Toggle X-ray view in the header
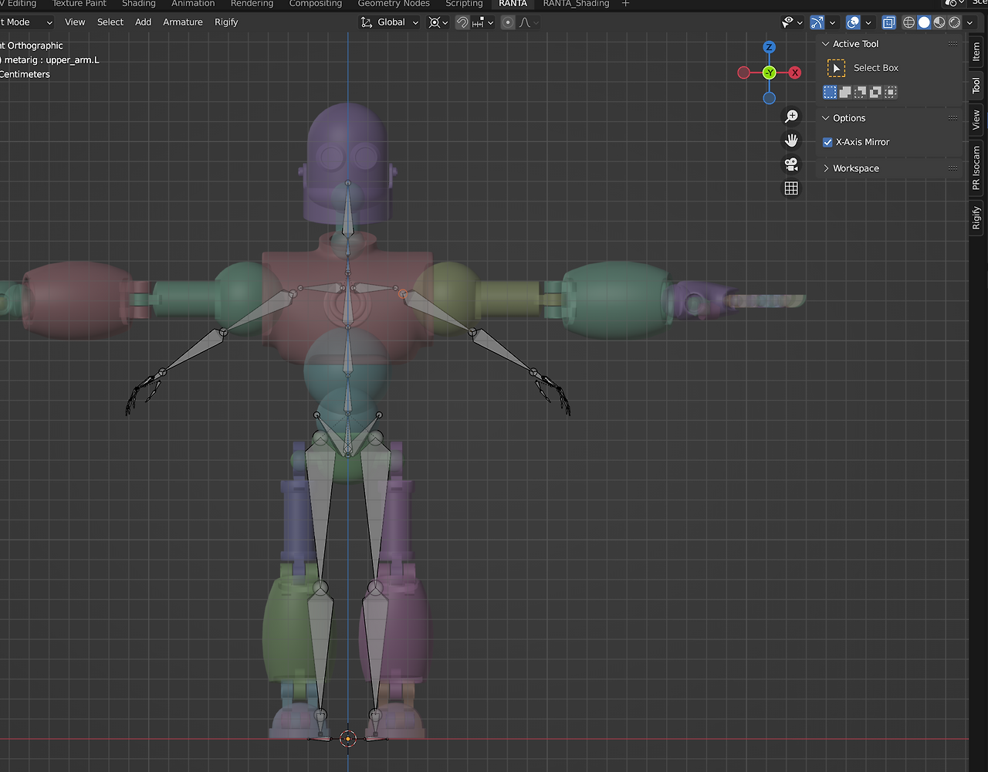988x772 pixels. [x=889, y=22]
